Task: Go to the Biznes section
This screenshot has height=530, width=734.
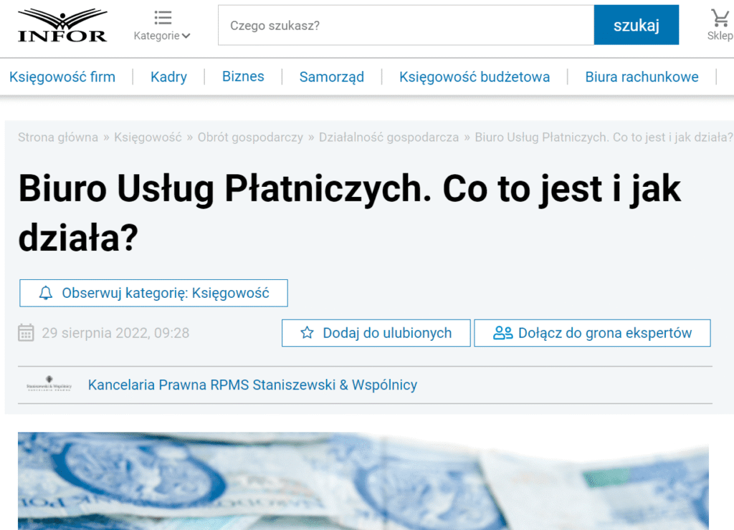Action: [243, 77]
